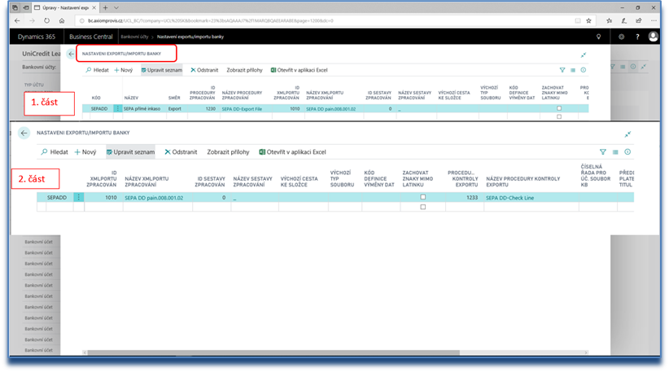Click the Hledat search icon in the upper toolbar
669x372 pixels.
[91, 71]
